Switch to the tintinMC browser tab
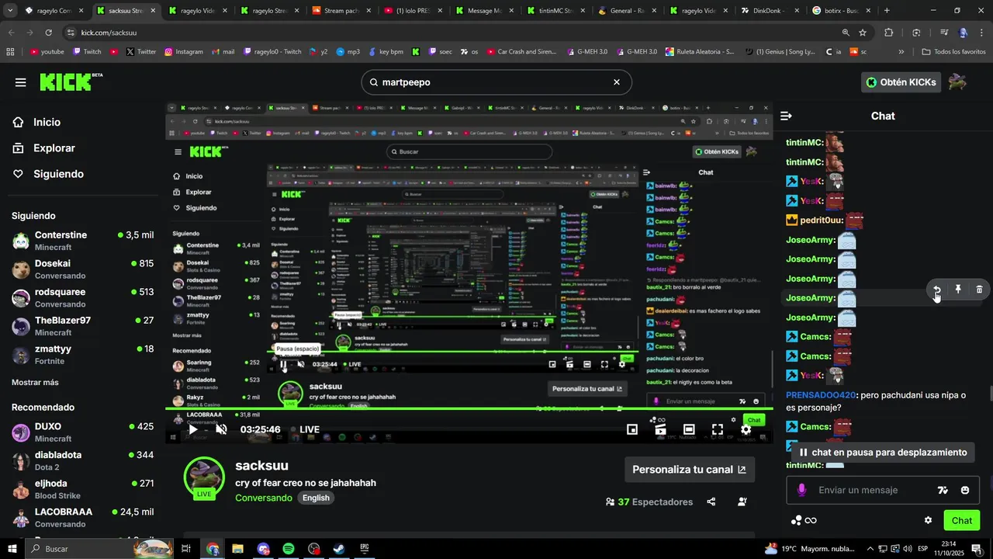Screen dimensions: 993x559 coord(554,11)
